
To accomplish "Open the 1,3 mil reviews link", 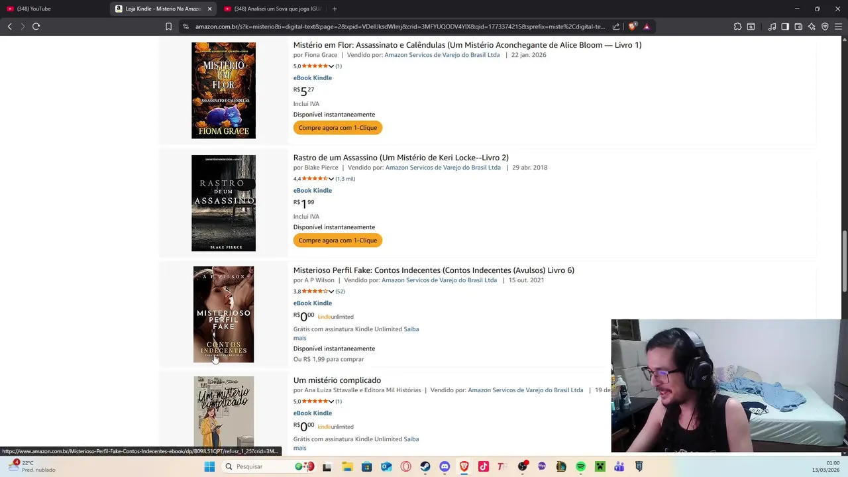I will pyautogui.click(x=345, y=179).
